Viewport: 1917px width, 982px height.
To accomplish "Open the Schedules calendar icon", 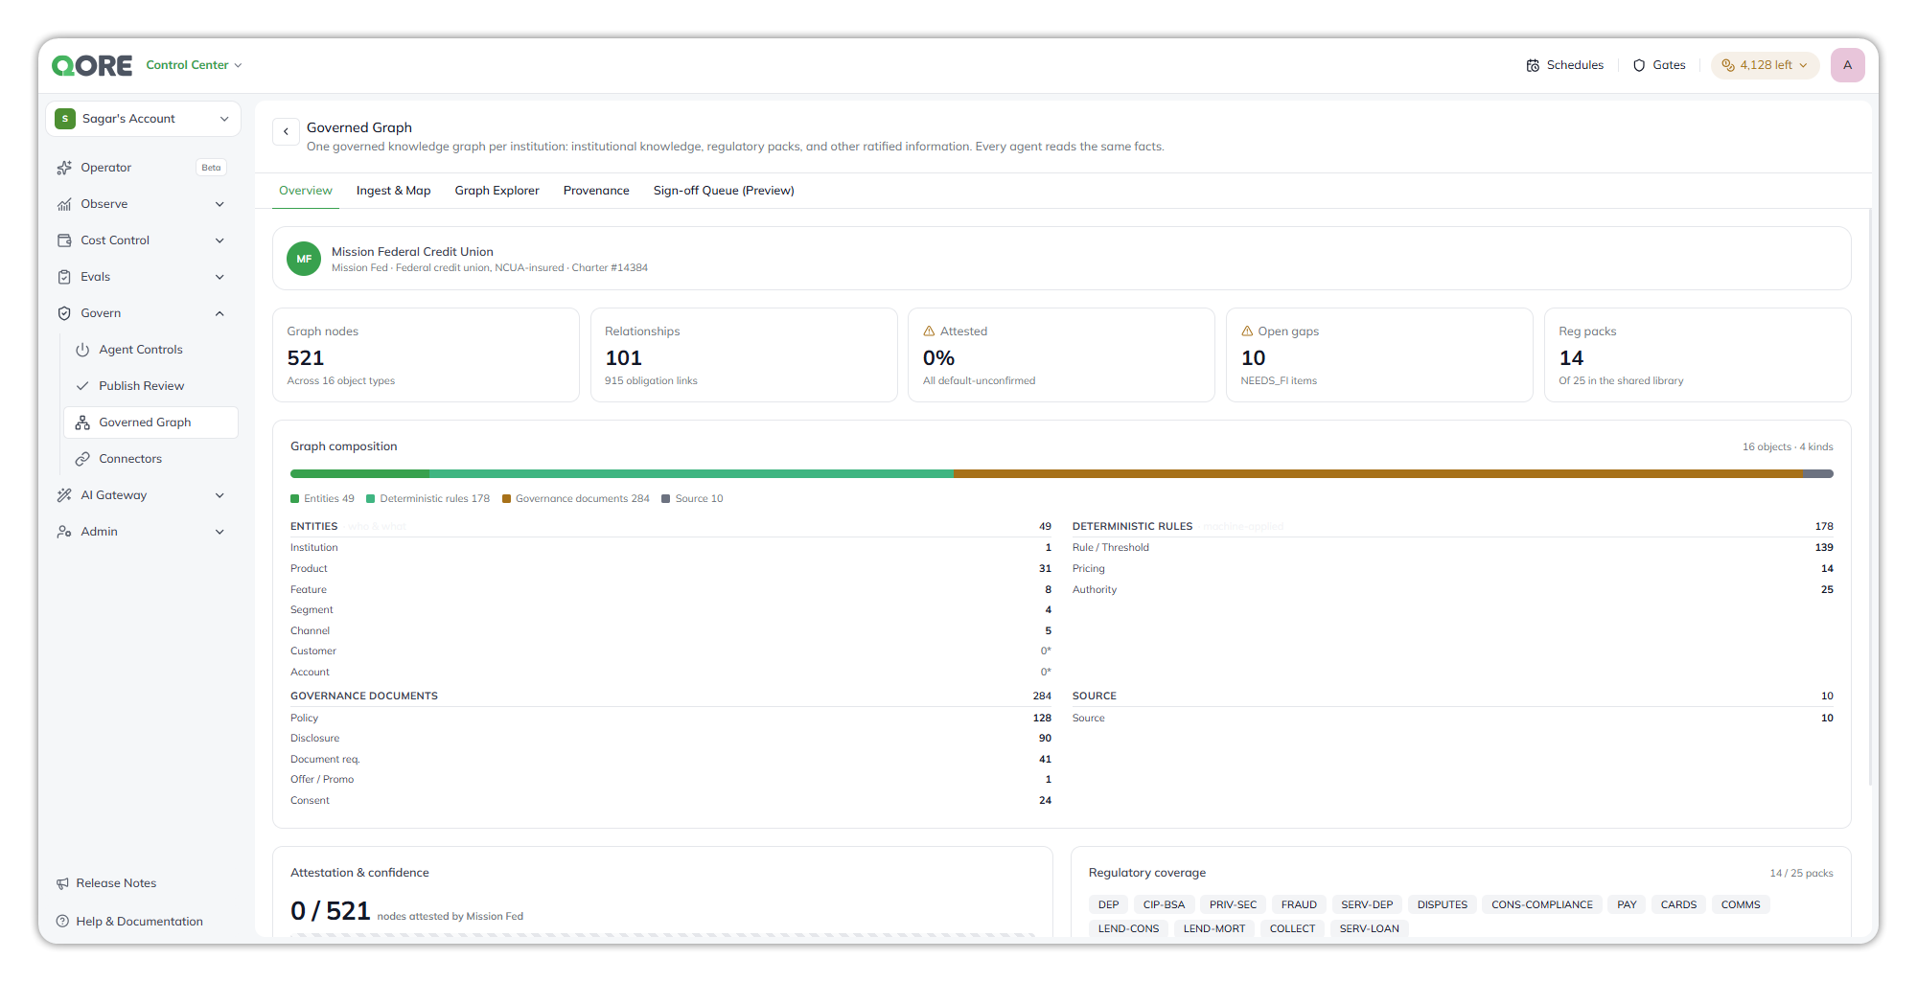I will tap(1533, 65).
